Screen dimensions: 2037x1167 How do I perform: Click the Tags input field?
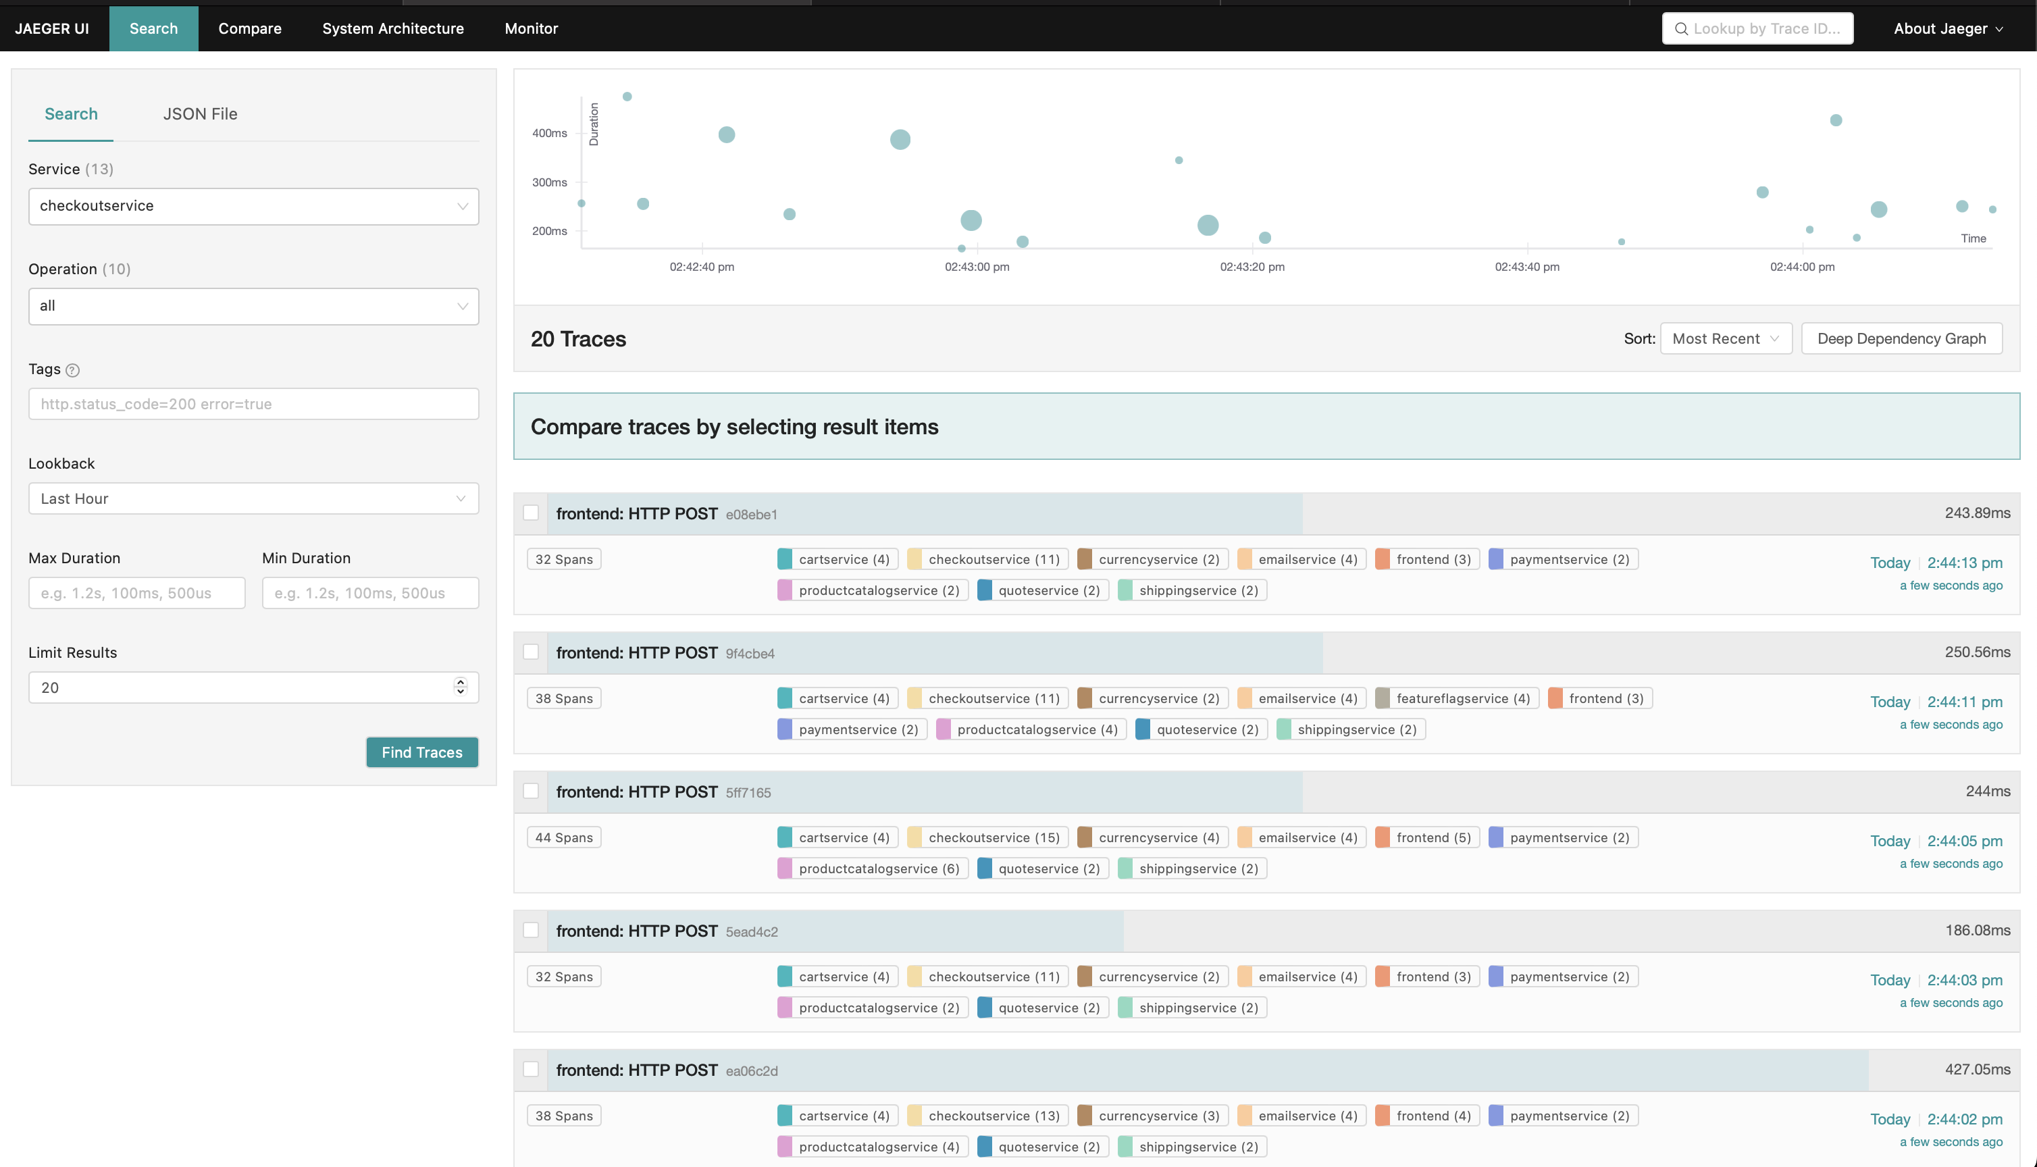tap(253, 404)
